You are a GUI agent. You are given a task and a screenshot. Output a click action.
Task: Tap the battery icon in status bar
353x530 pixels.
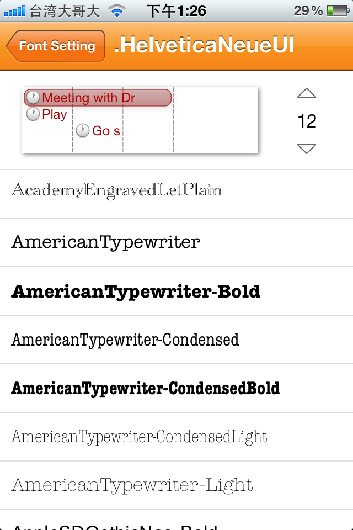coord(337,10)
